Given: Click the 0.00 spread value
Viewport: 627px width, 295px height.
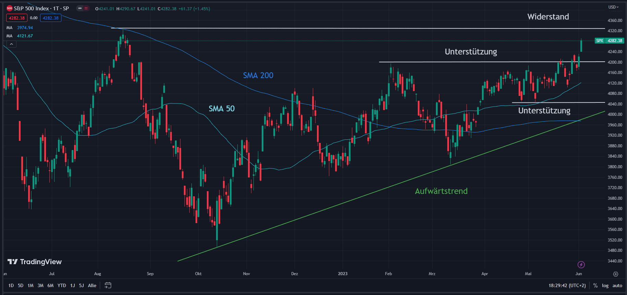Looking at the screenshot, I should click(x=34, y=18).
